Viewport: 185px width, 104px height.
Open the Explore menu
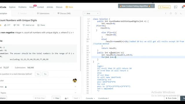pyautogui.click(x=12, y=7)
